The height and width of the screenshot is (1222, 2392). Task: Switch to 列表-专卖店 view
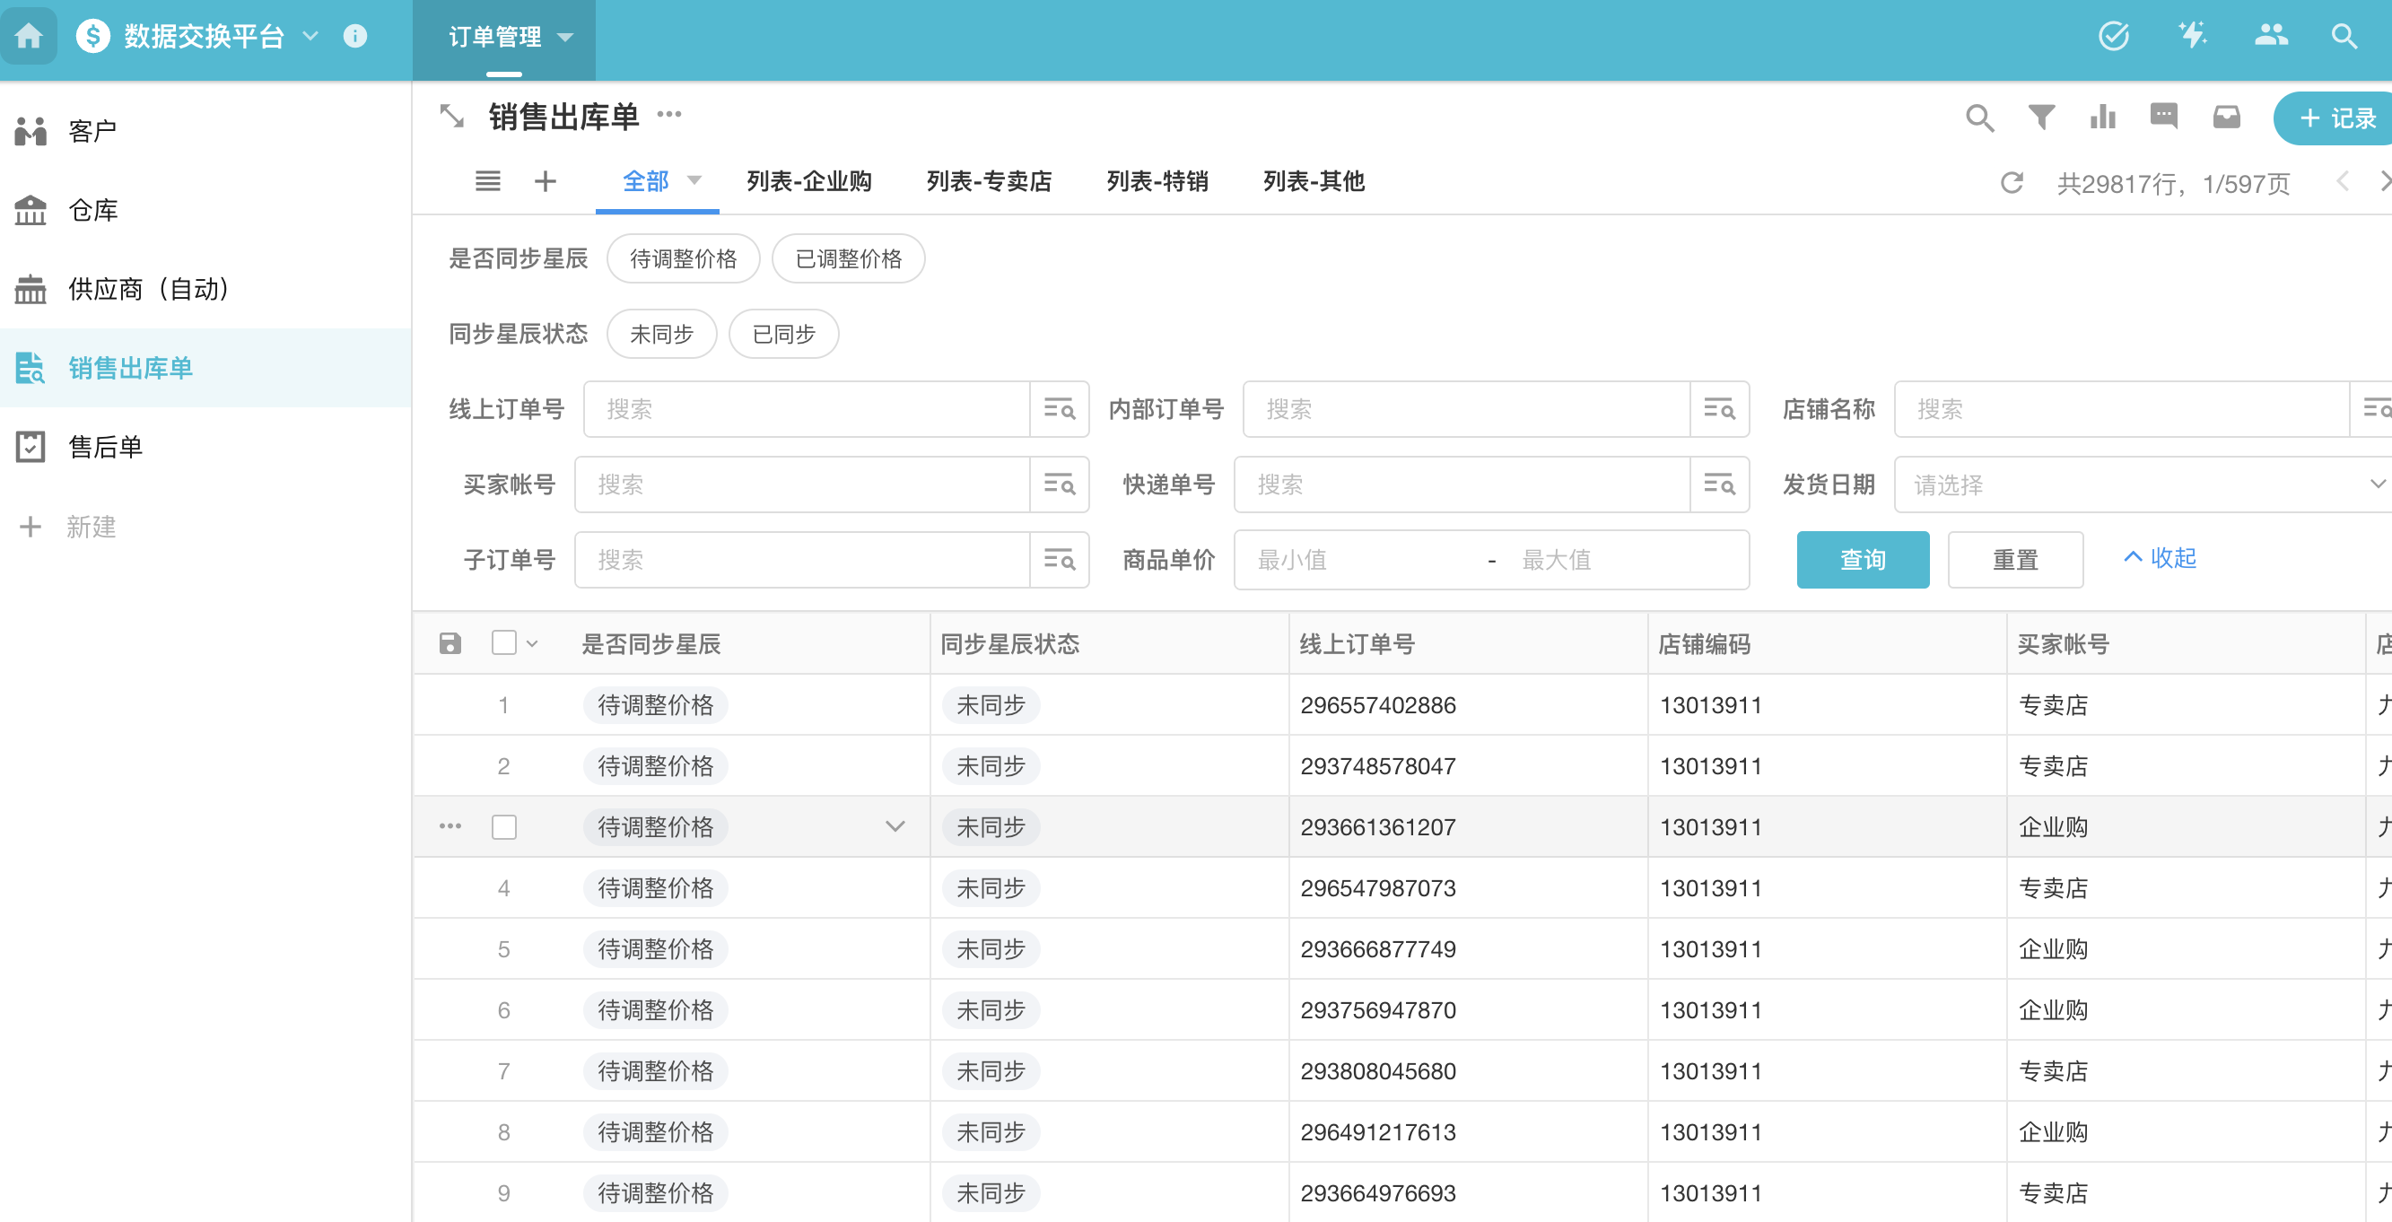coord(989,181)
